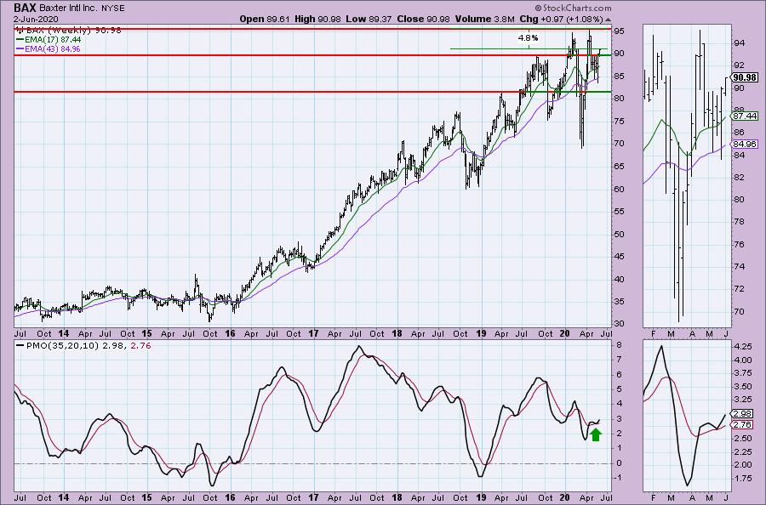766x505 pixels.
Task: Click the Low 89.37 value
Action: pos(368,19)
